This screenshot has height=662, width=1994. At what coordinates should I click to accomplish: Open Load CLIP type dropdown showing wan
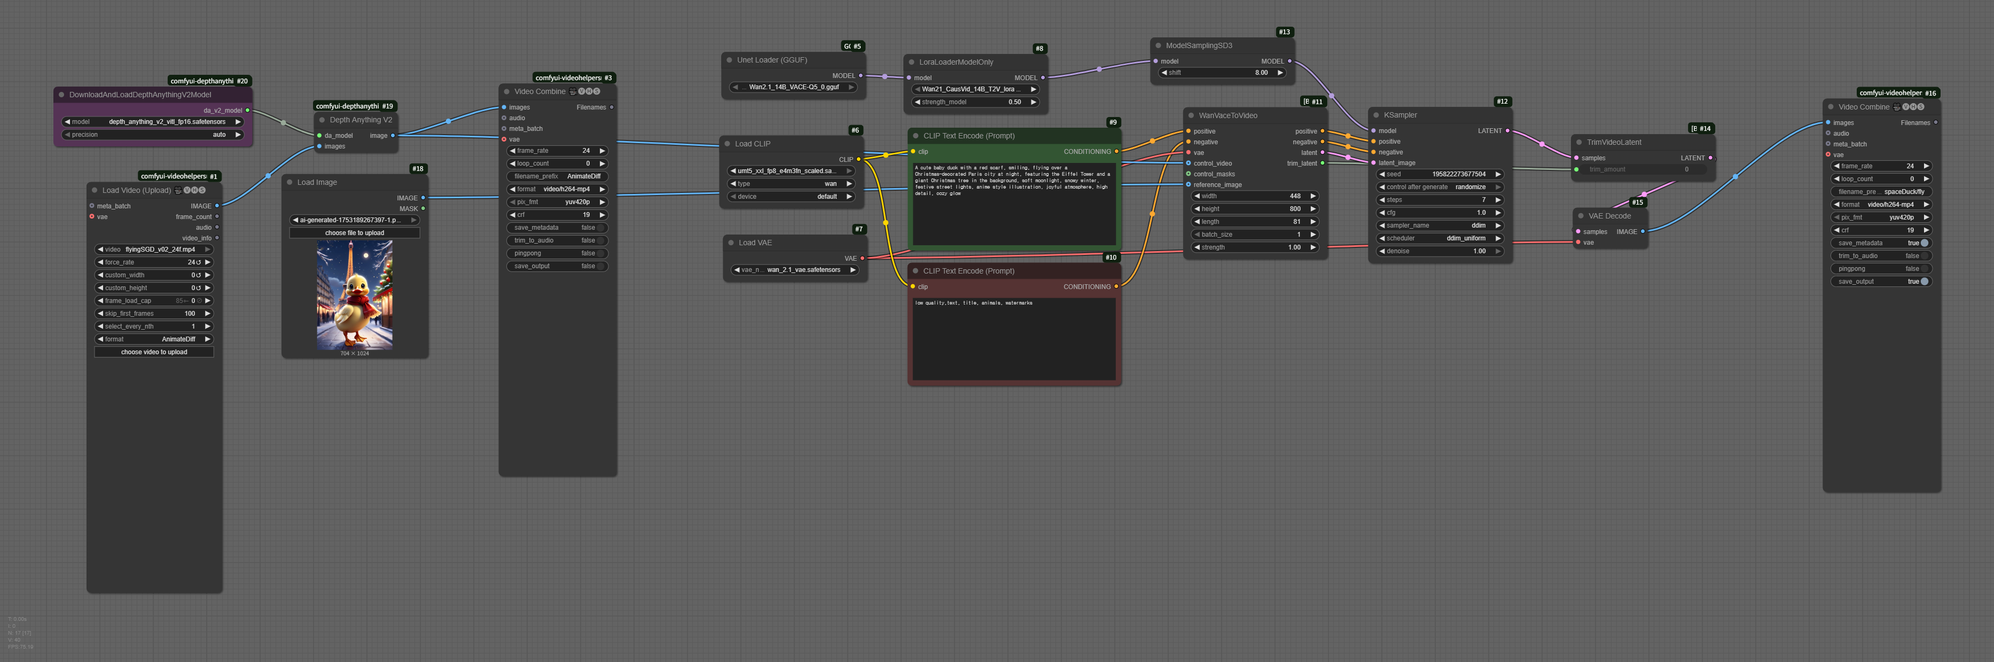point(789,183)
